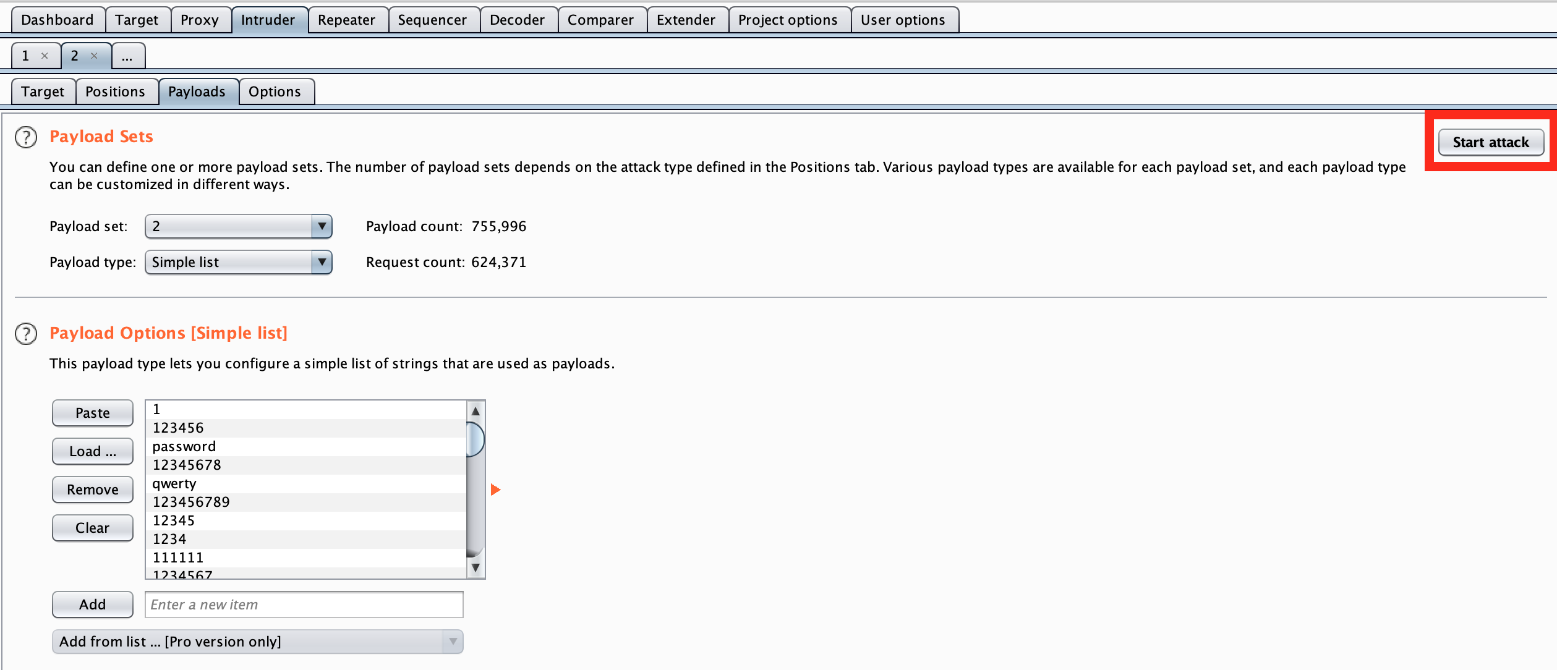
Task: Click the Start attack button
Action: coord(1491,142)
